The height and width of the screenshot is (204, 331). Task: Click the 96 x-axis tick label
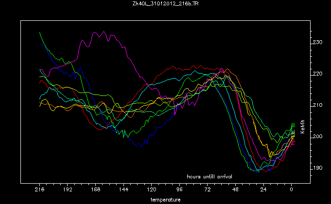(179, 190)
